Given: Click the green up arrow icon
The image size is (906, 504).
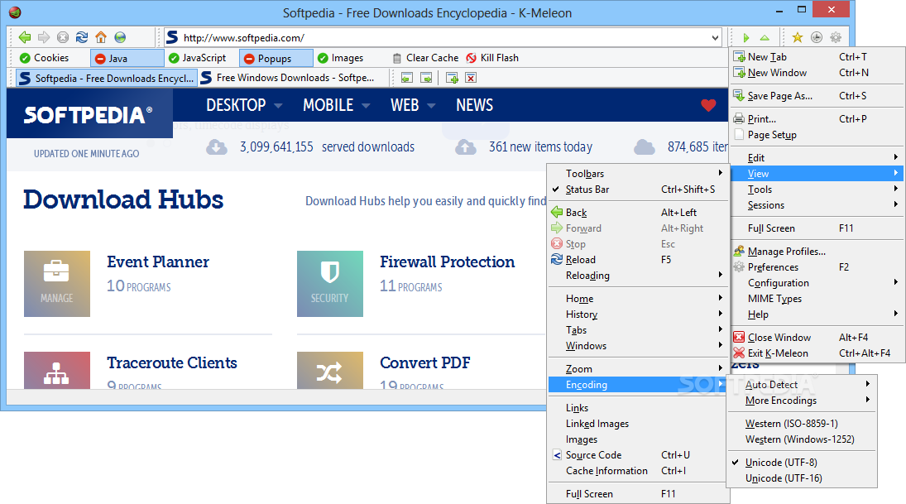Looking at the screenshot, I should pos(765,37).
